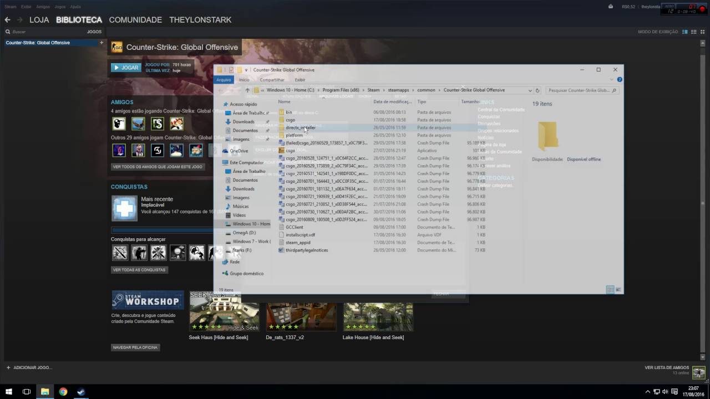The height and width of the screenshot is (399, 710).
Task: Refresh the Explorer folder view
Action: 537,90
